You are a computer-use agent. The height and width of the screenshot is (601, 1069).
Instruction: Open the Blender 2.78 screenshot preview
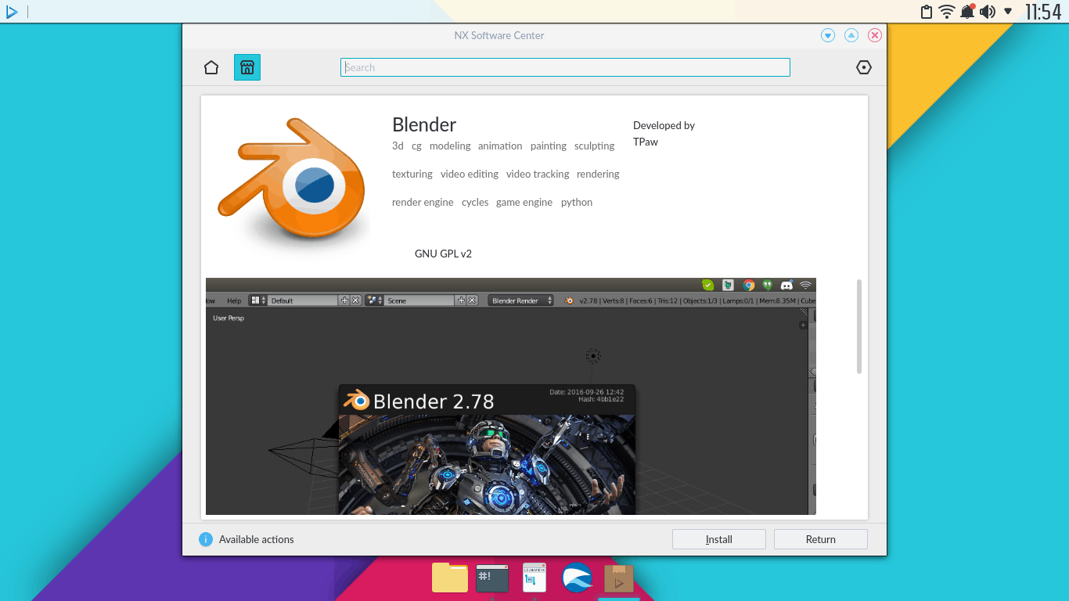point(511,396)
